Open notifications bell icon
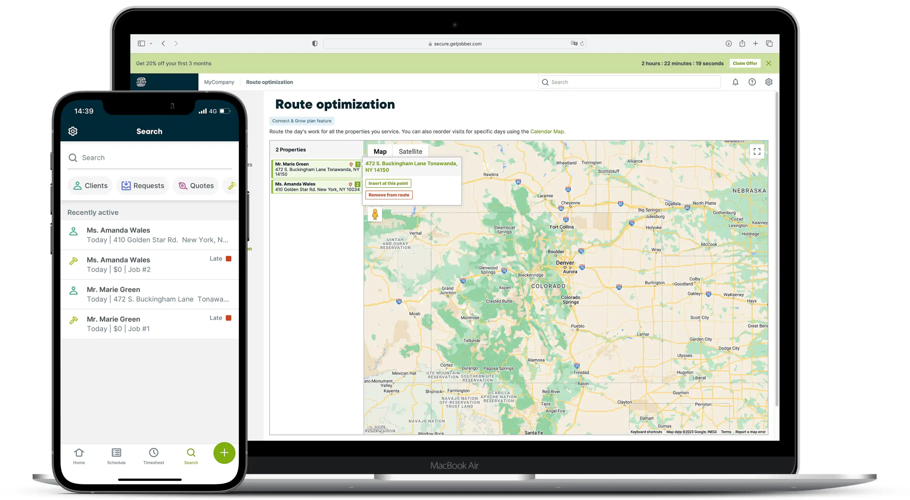This screenshot has height=500, width=910. (736, 82)
